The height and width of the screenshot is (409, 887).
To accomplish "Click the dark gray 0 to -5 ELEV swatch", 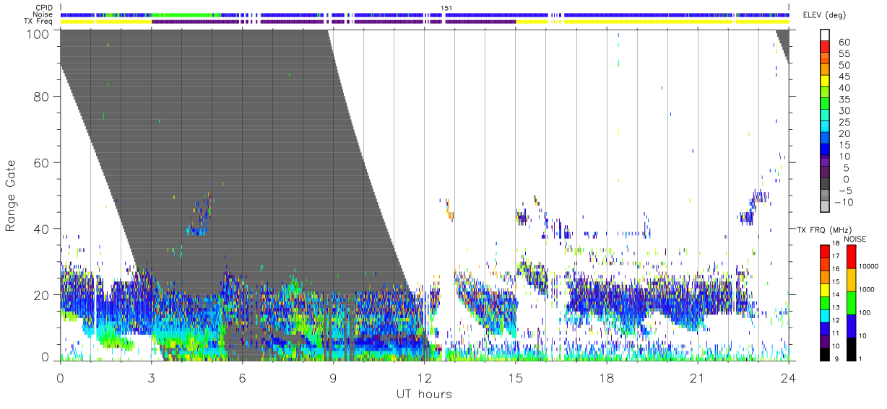I will 824,185.
